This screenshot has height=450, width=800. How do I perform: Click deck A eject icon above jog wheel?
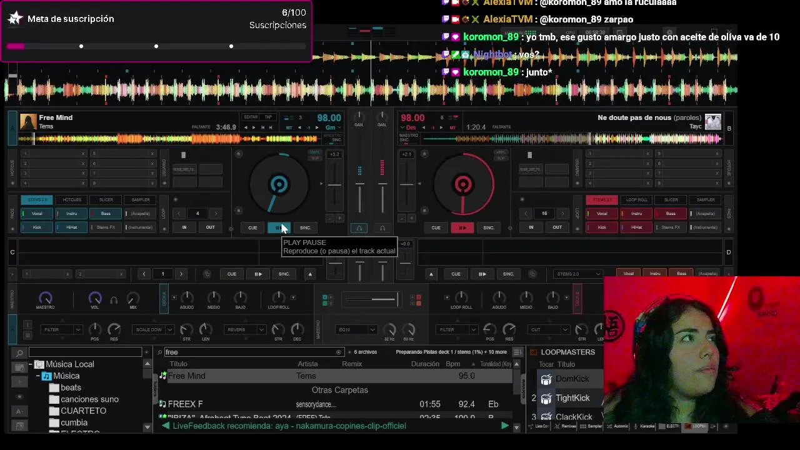238,154
